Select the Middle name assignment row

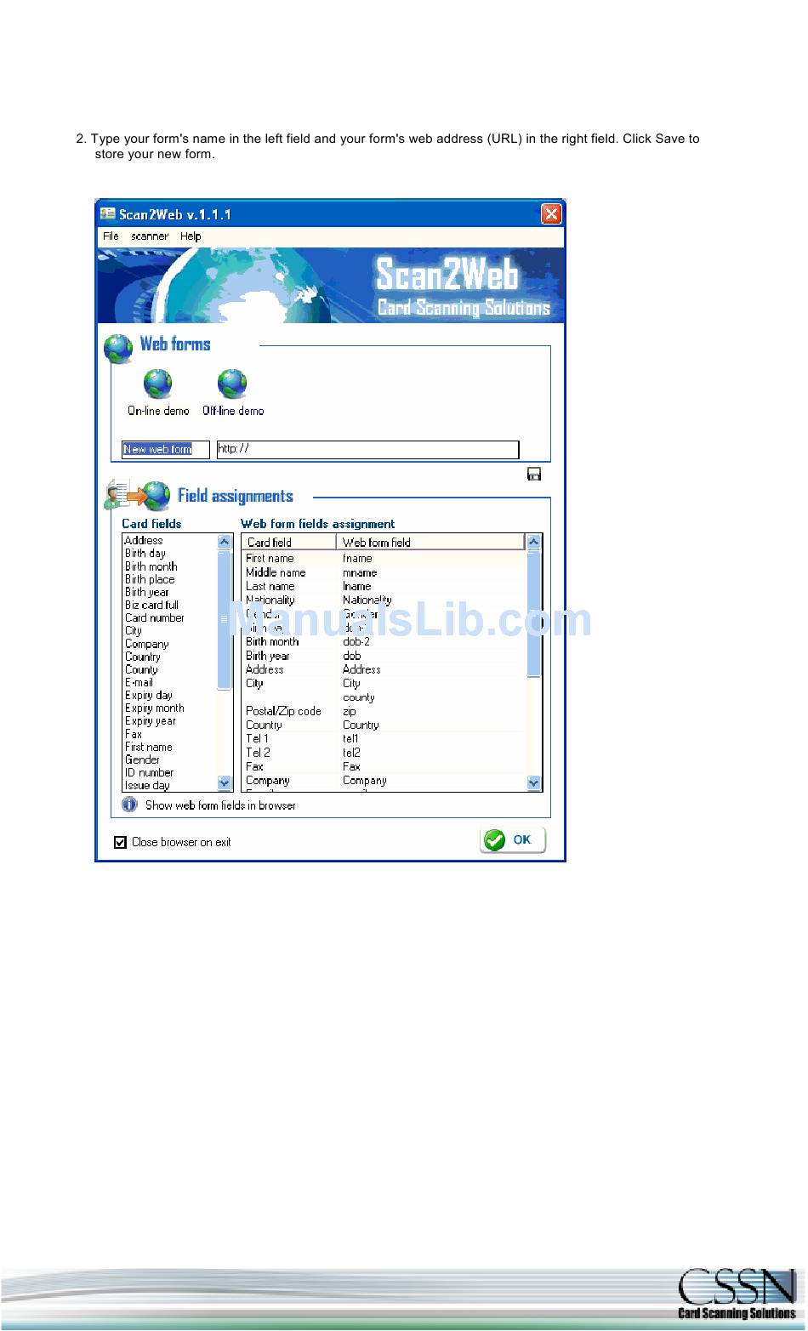point(384,572)
